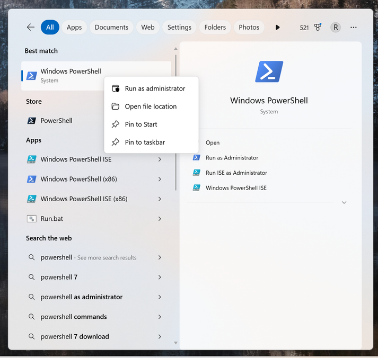Expand powershell 7 download suggestion chevron

pos(160,336)
